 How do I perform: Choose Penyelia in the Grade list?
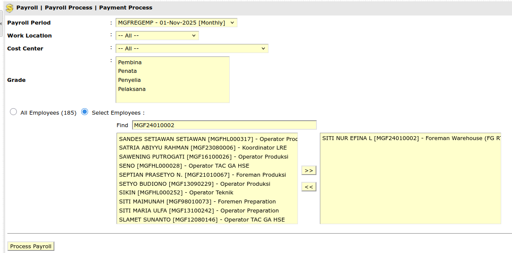pyautogui.click(x=130, y=80)
